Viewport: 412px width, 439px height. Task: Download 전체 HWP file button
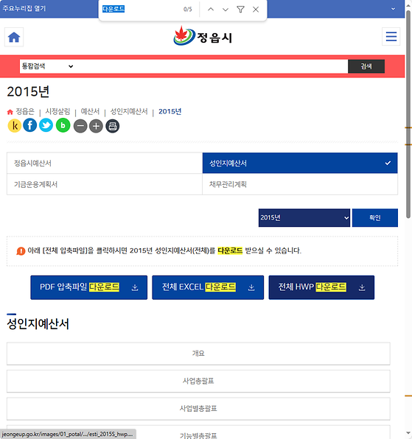coord(321,287)
